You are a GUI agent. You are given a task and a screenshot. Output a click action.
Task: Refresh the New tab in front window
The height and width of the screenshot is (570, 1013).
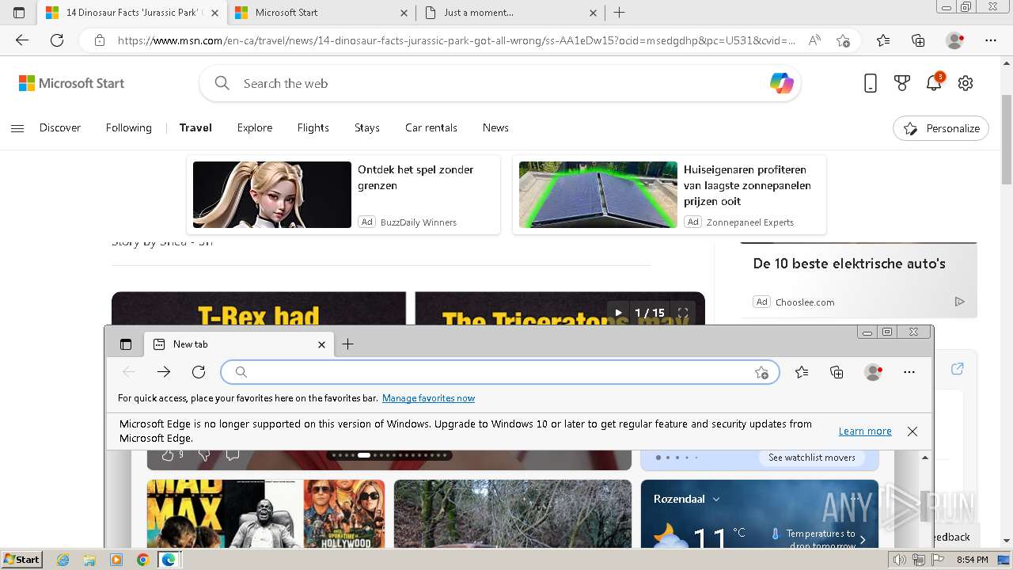pyautogui.click(x=199, y=372)
